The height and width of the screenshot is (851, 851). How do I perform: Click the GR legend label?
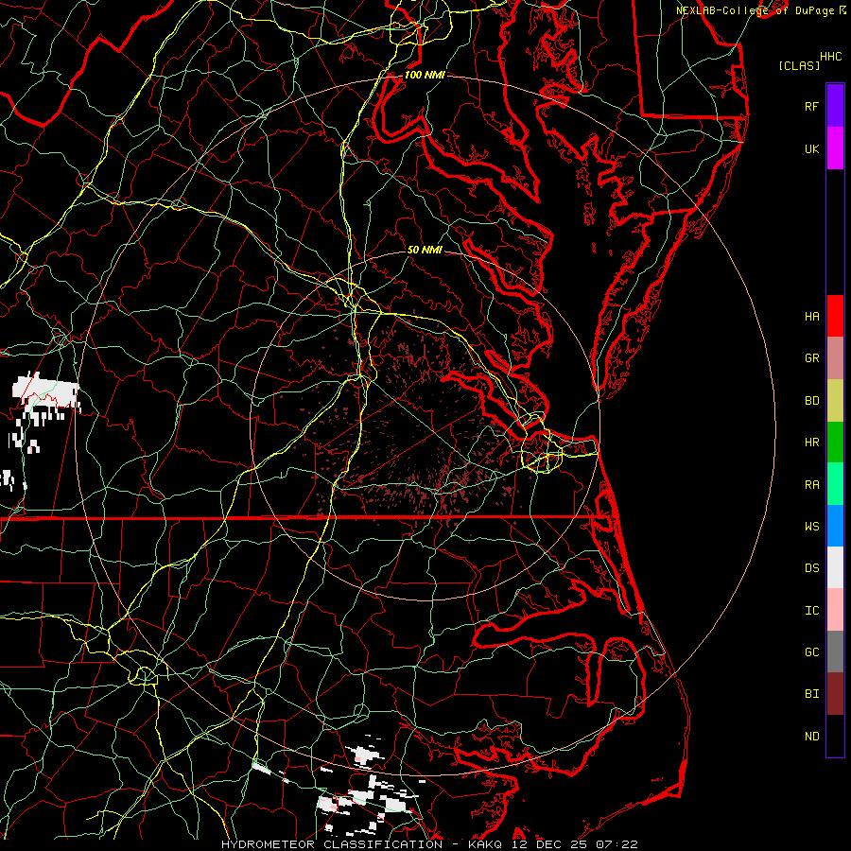click(812, 358)
